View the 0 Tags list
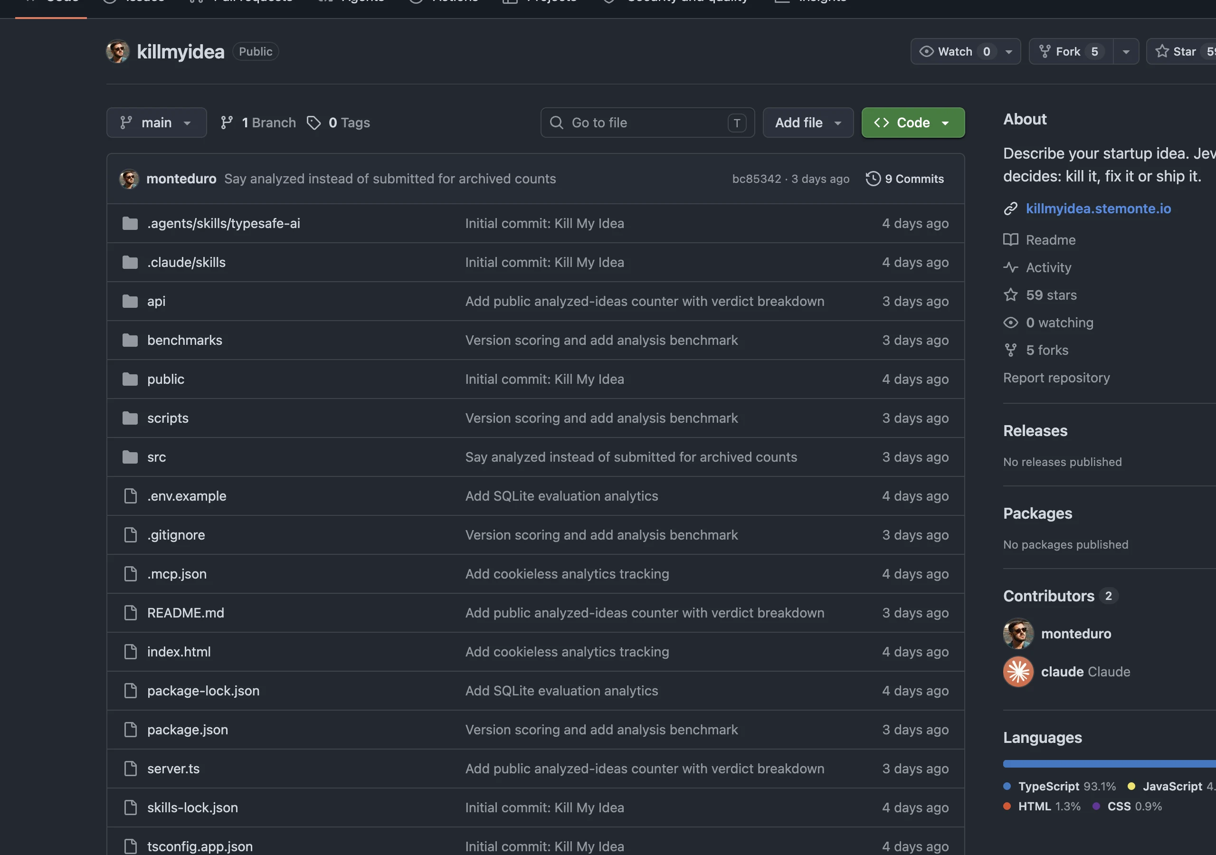The image size is (1216, 855). (x=338, y=123)
